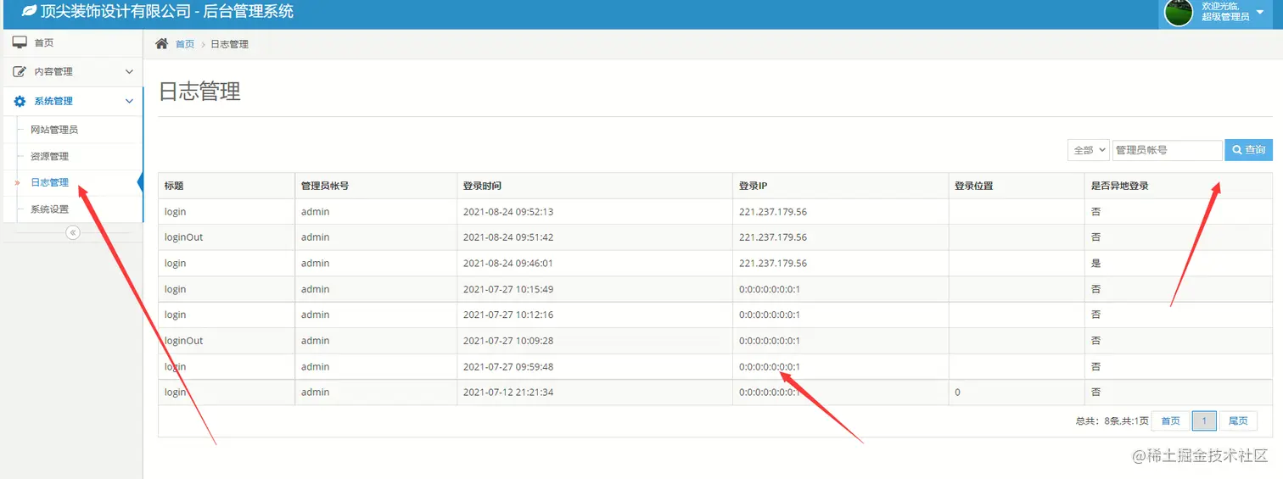Go to first page with 首页 pagination button

click(1170, 421)
